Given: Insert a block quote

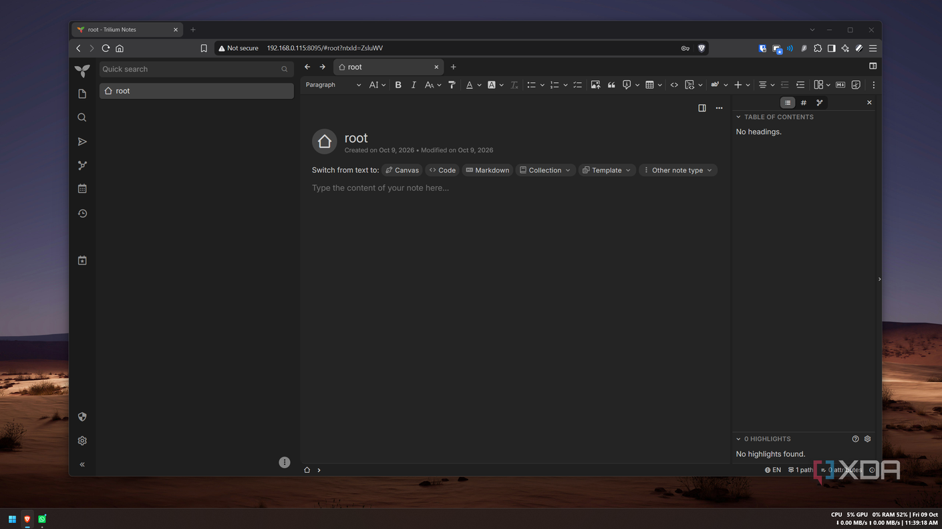Looking at the screenshot, I should [x=611, y=85].
